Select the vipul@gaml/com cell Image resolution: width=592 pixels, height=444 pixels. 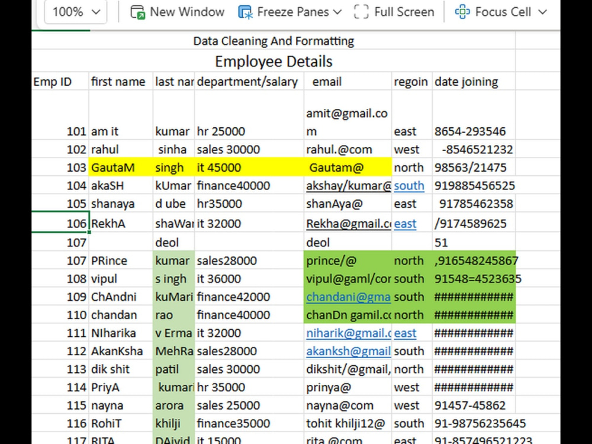point(348,279)
